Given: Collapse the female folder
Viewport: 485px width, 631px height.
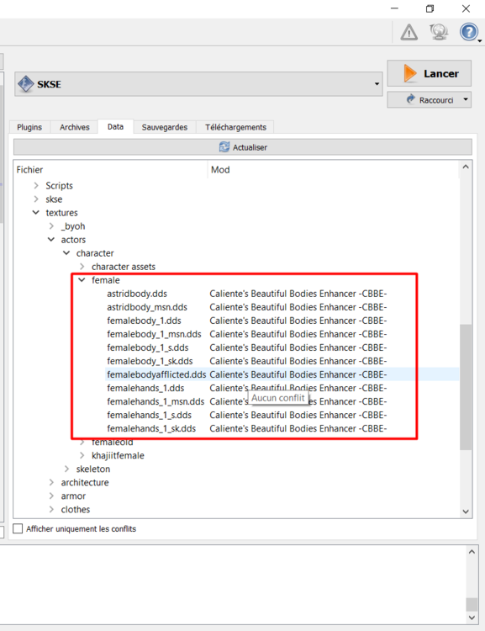Looking at the screenshot, I should click(x=82, y=280).
